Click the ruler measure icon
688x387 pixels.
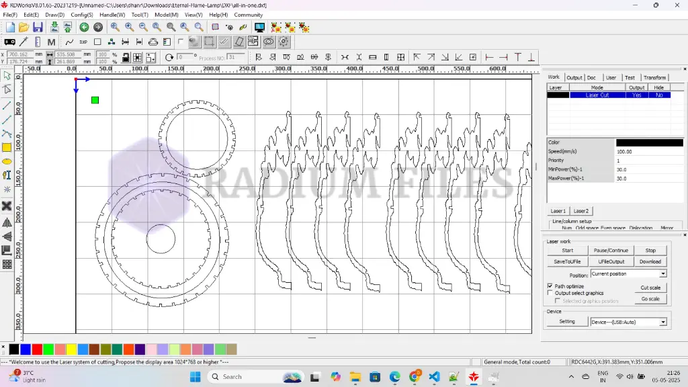click(38, 42)
